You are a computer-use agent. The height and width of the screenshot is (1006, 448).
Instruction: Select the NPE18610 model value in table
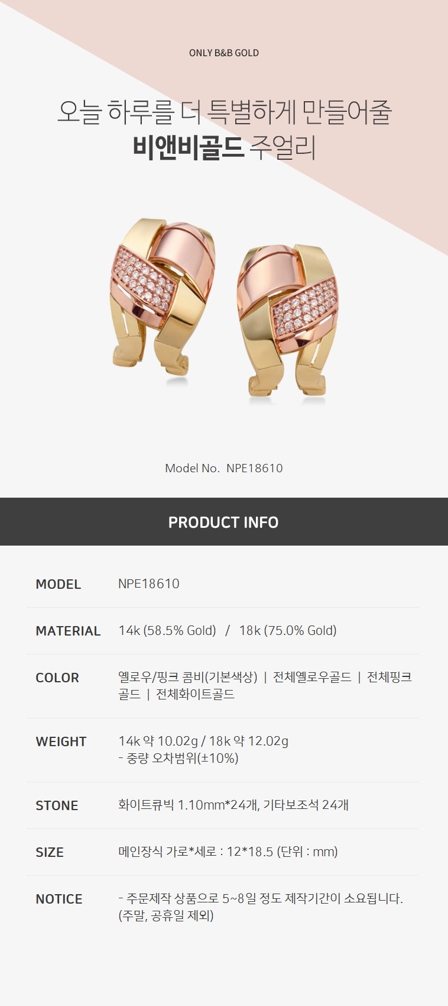(149, 583)
